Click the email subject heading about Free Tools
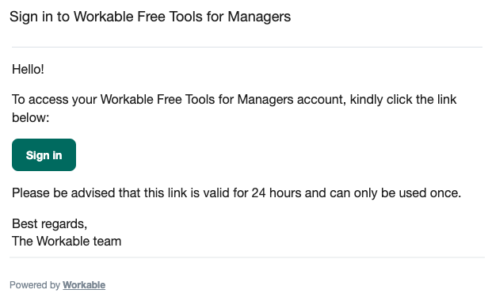This screenshot has width=492, height=301. pyautogui.click(x=150, y=17)
